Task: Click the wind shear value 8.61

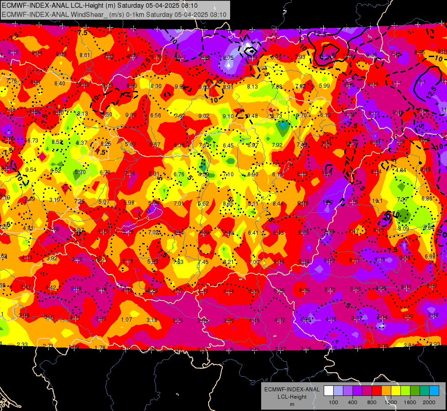Action: [x=84, y=55]
